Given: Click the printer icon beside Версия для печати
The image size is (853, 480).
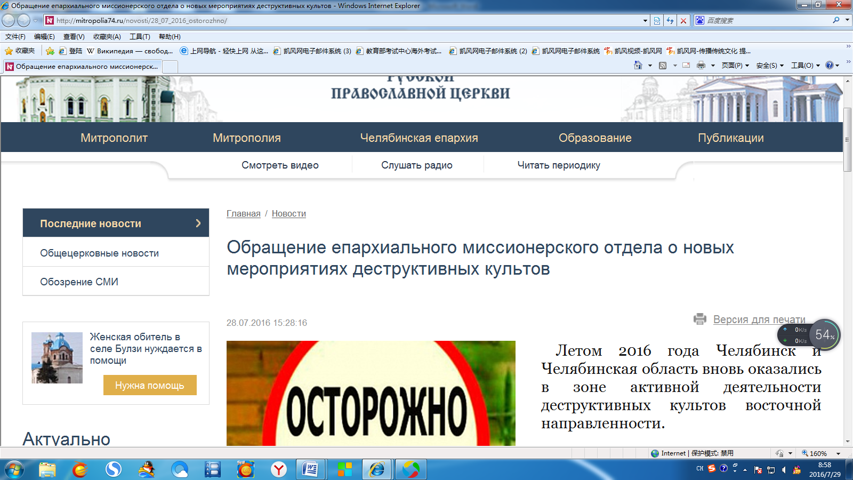Looking at the screenshot, I should [x=700, y=319].
